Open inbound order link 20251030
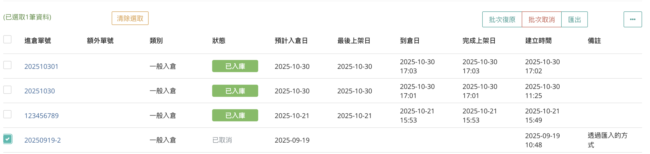650x154 pixels. point(39,91)
